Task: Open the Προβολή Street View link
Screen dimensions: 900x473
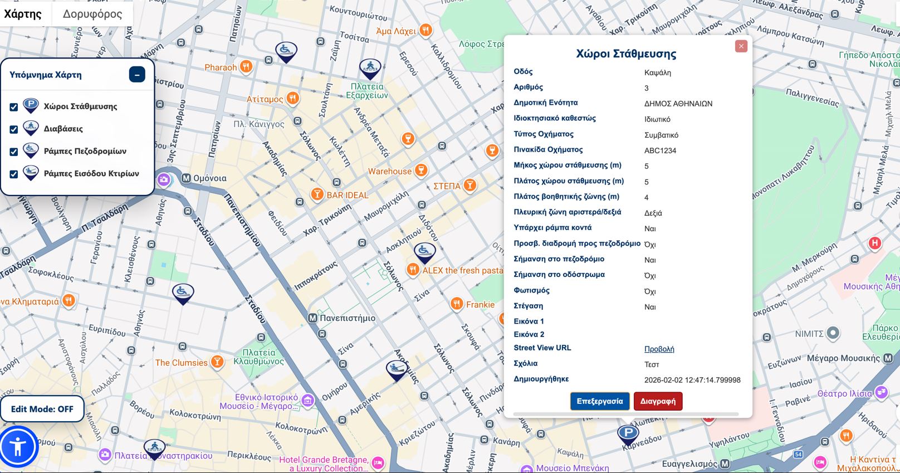Action: click(x=659, y=349)
